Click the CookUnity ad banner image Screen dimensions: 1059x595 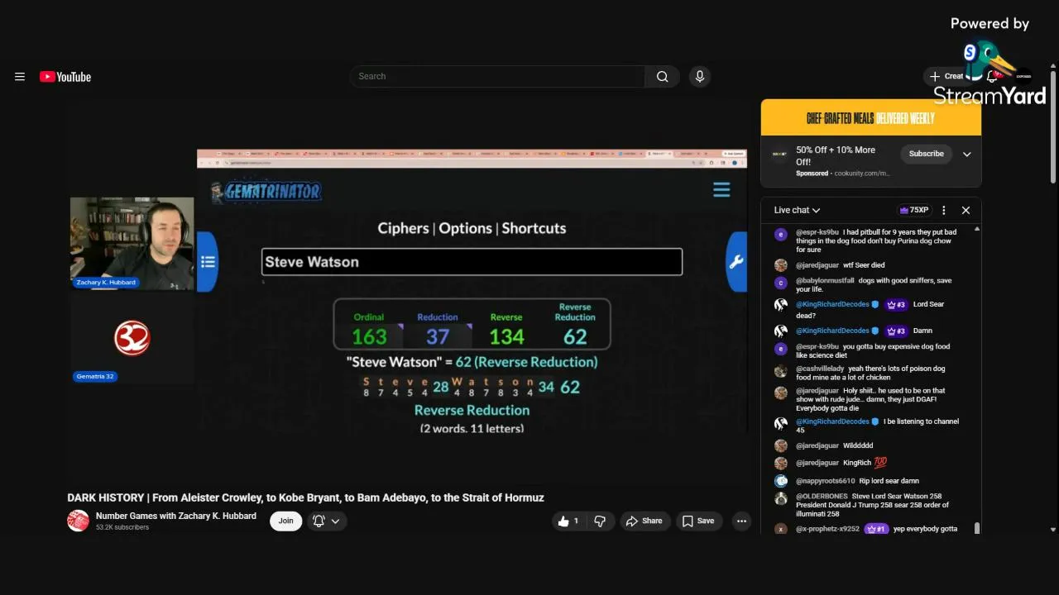pyautogui.click(x=871, y=118)
